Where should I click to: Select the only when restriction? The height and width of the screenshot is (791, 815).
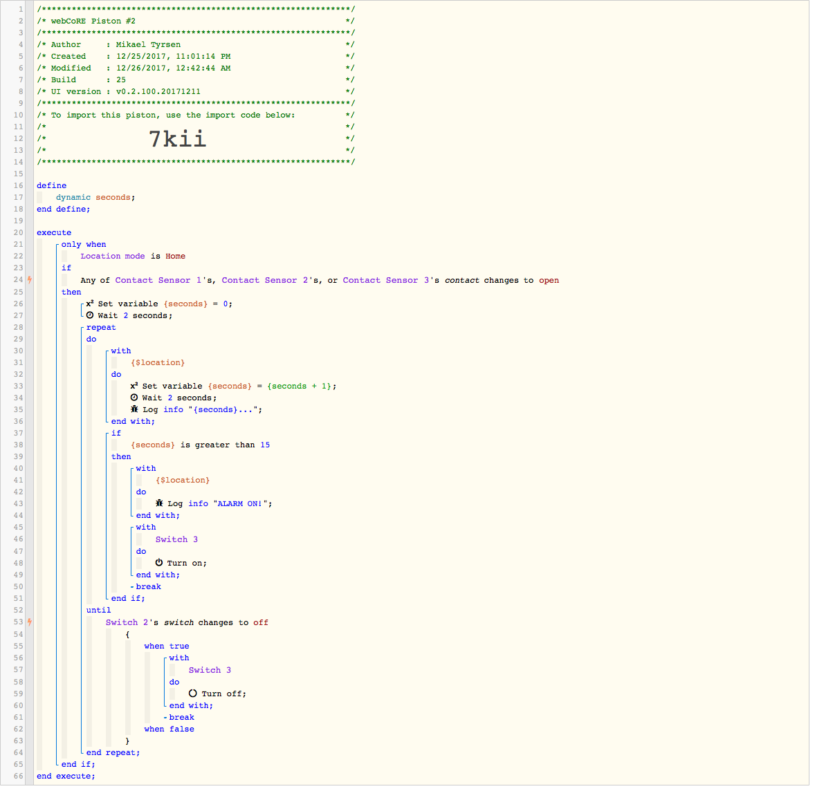tap(84, 244)
